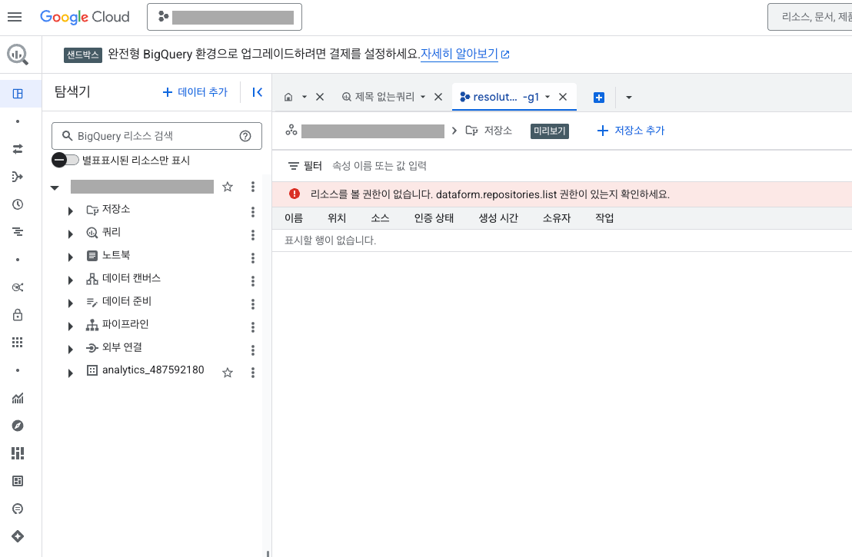Image resolution: width=852 pixels, height=557 pixels.
Task: Toggle 별표표시된 리소스만 표시 switch
Action: pos(65,160)
